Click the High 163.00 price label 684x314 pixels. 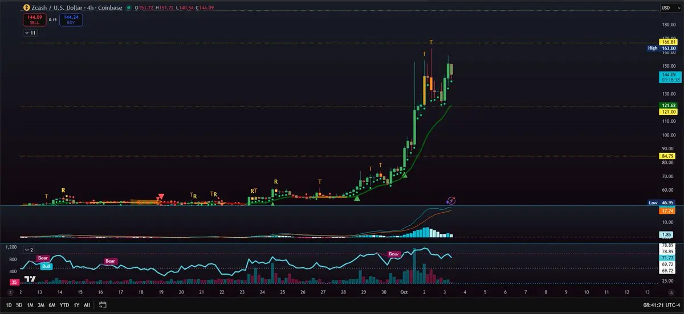click(x=662, y=48)
